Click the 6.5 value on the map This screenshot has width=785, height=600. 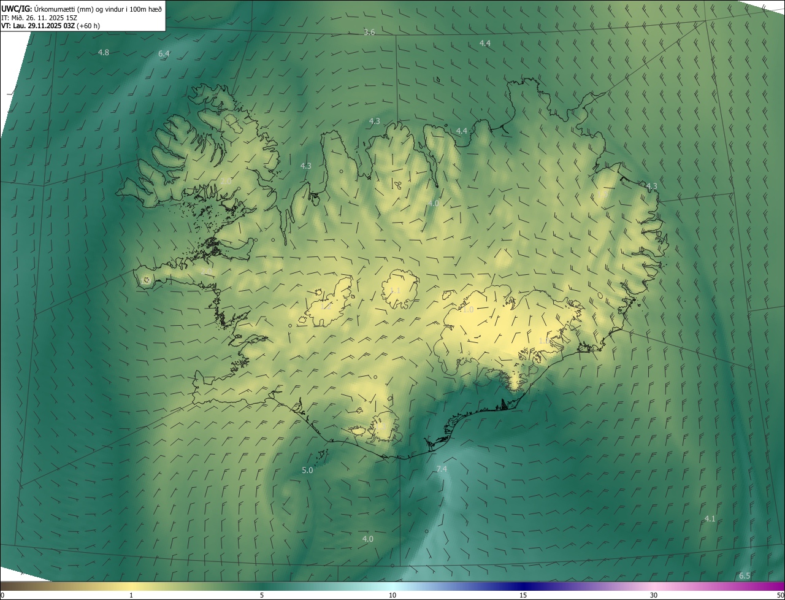click(745, 575)
